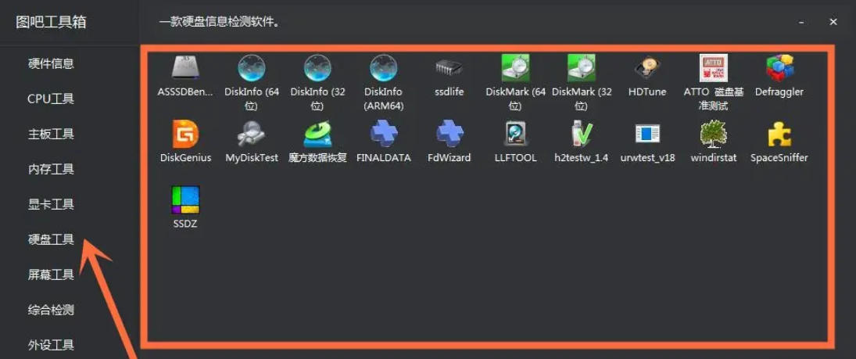This screenshot has height=359, width=856.
Task: Switch to 综合检测 category
Action: pos(51,310)
